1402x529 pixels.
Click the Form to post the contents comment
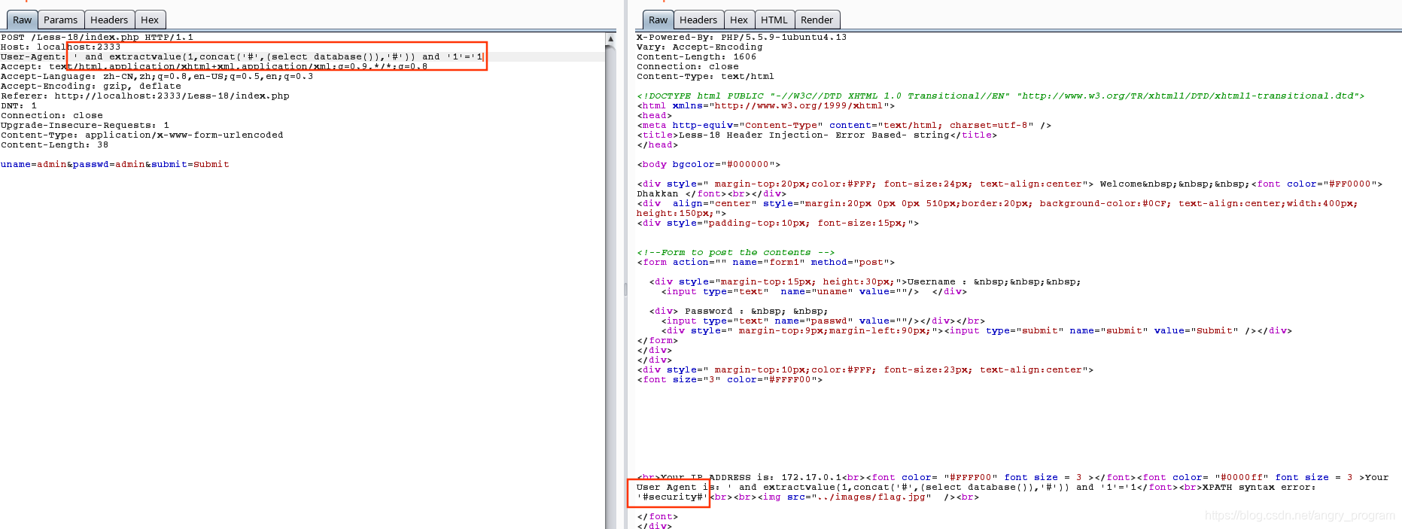735,252
